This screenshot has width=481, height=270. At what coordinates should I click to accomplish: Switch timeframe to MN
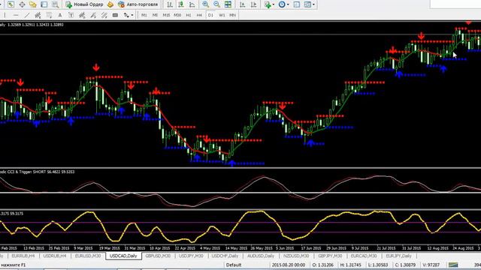232,15
